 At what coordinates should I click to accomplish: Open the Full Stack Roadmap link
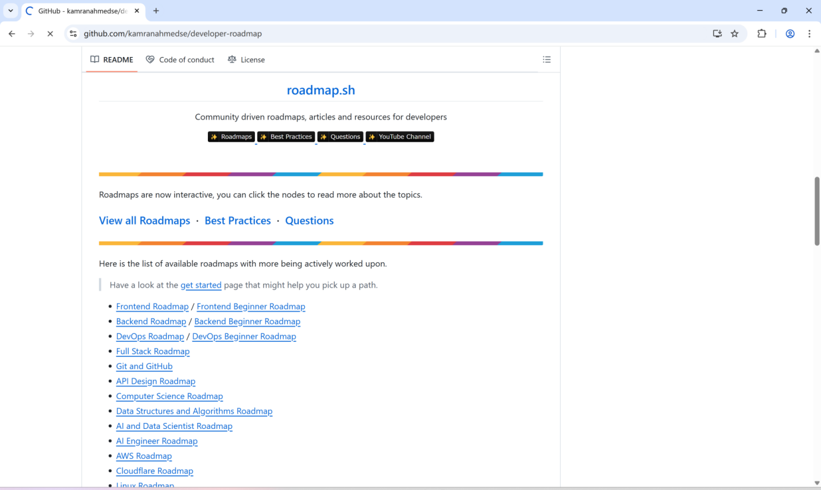(153, 351)
